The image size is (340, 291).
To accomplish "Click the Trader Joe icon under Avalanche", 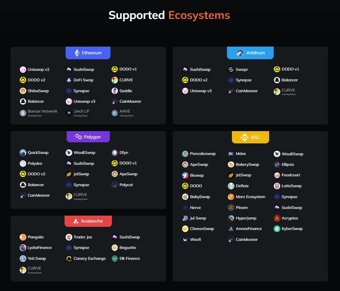I will pyautogui.click(x=69, y=237).
